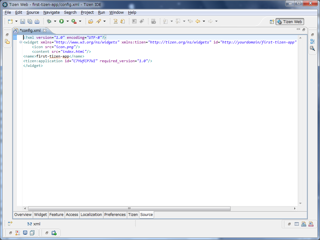Open the CSS preview view icon
320x240 pixels.
tap(311, 224)
